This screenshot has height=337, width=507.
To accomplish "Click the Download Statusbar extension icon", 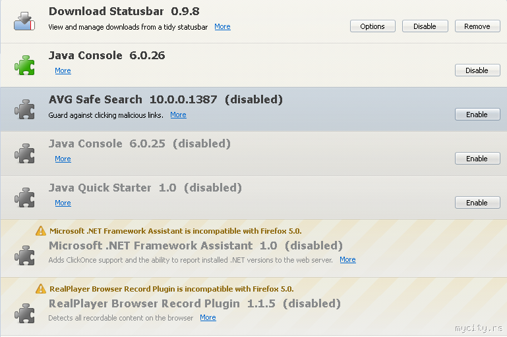I will [24, 21].
